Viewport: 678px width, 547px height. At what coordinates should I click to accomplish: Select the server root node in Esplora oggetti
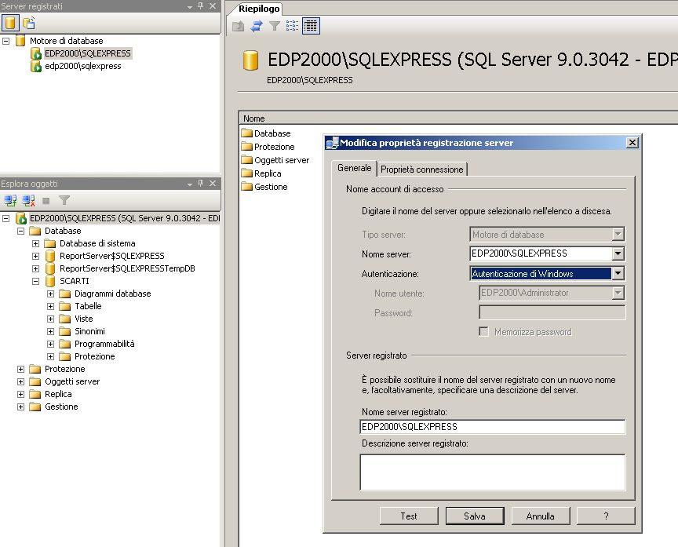[x=125, y=218]
